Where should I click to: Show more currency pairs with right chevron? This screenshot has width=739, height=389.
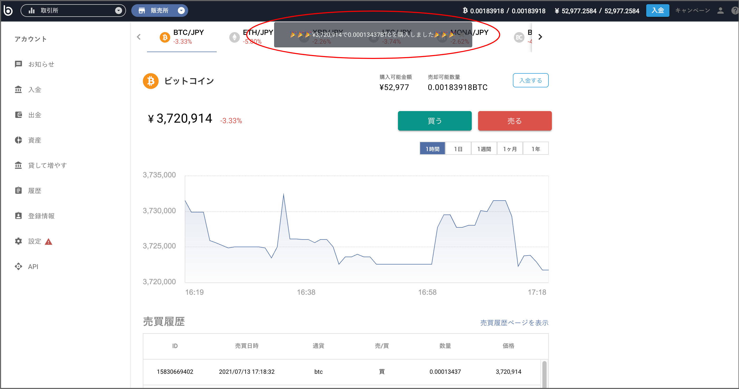(540, 37)
